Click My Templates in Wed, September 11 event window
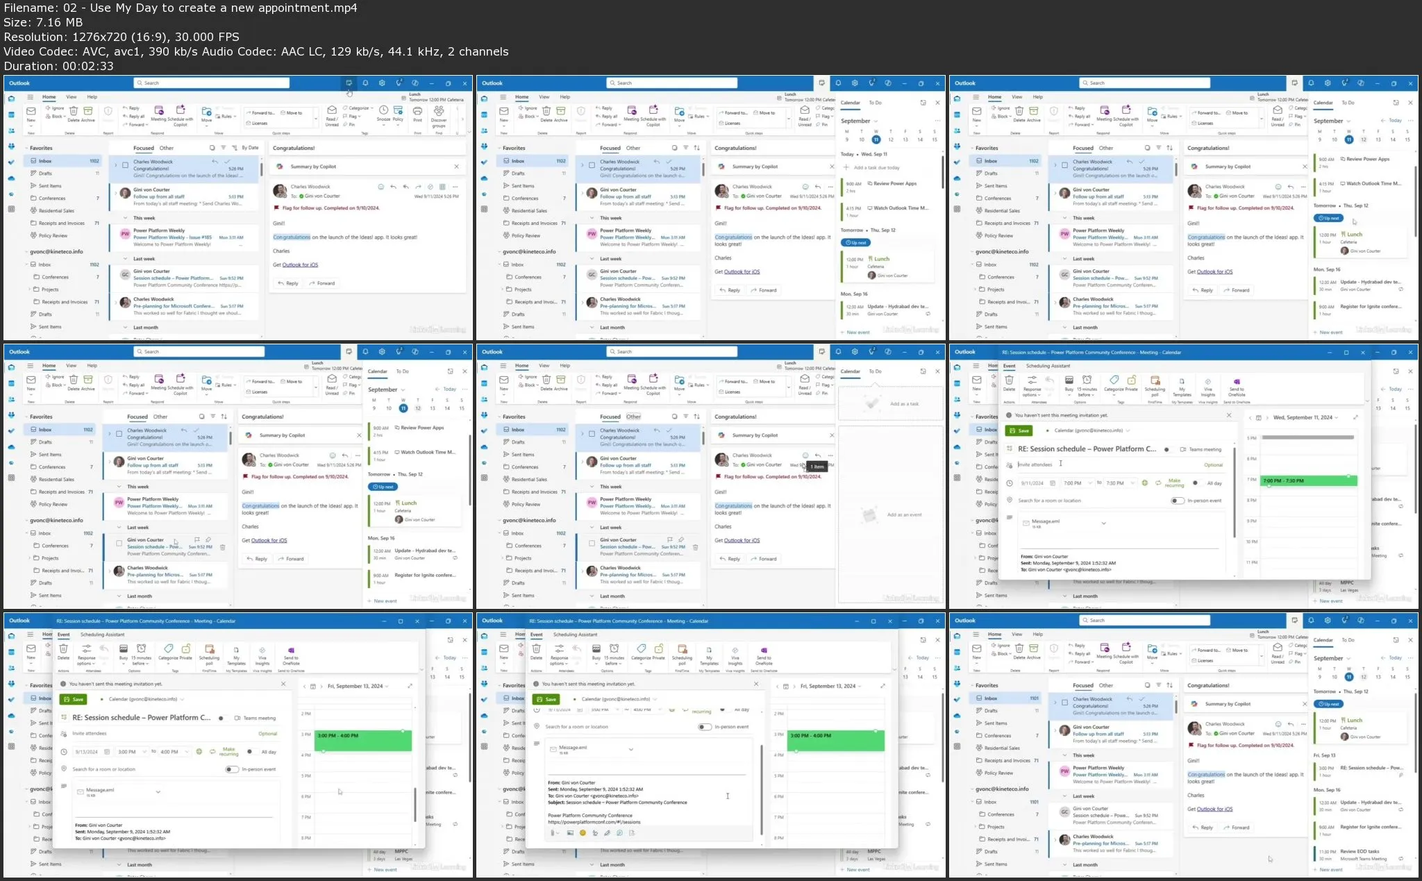The image size is (1422, 881). click(1182, 385)
